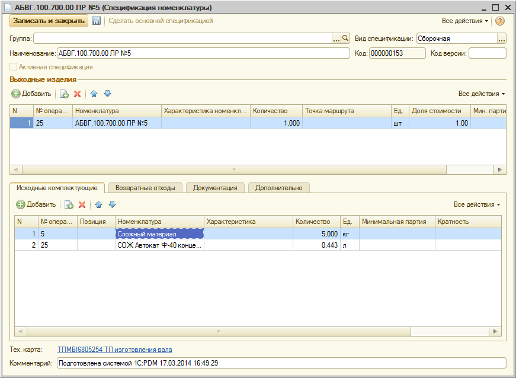Click the Наименование input field
Screen dimensions: 516x378
tap(203, 53)
